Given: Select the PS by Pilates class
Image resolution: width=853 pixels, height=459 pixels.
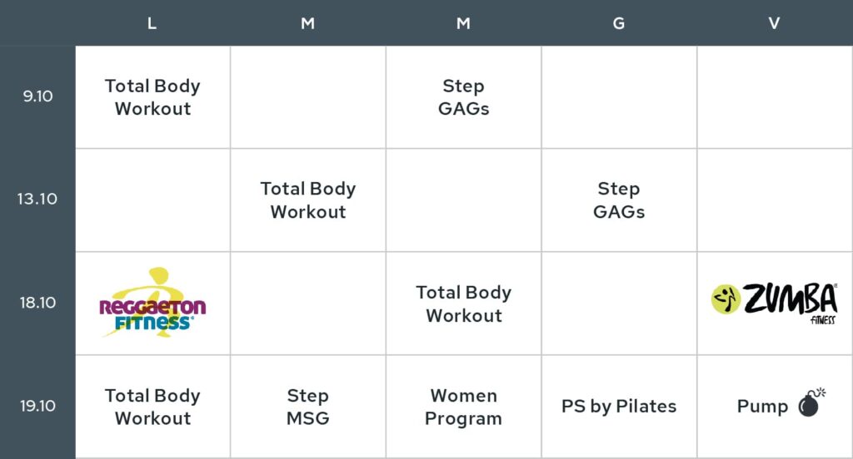Looking at the screenshot, I should [x=619, y=407].
